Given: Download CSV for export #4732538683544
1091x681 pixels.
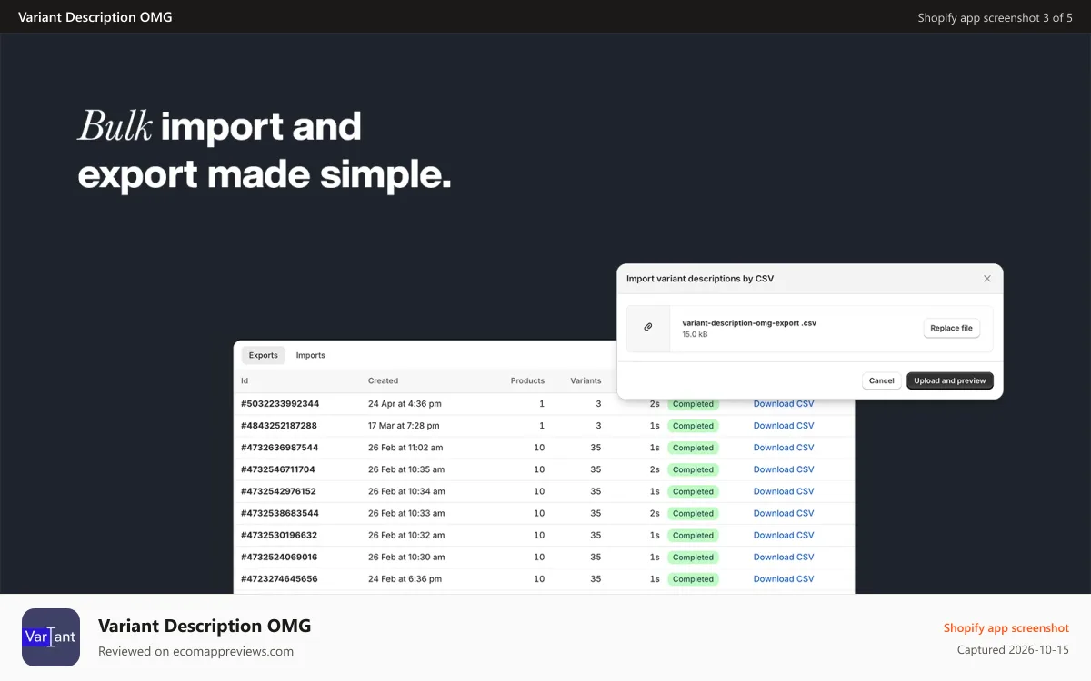Looking at the screenshot, I should pos(784,513).
